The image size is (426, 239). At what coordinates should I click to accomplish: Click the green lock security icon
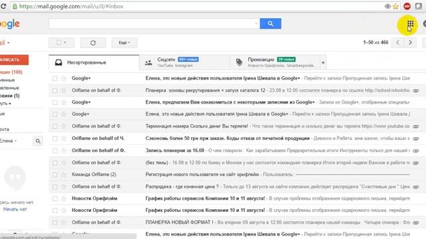click(x=15, y=6)
